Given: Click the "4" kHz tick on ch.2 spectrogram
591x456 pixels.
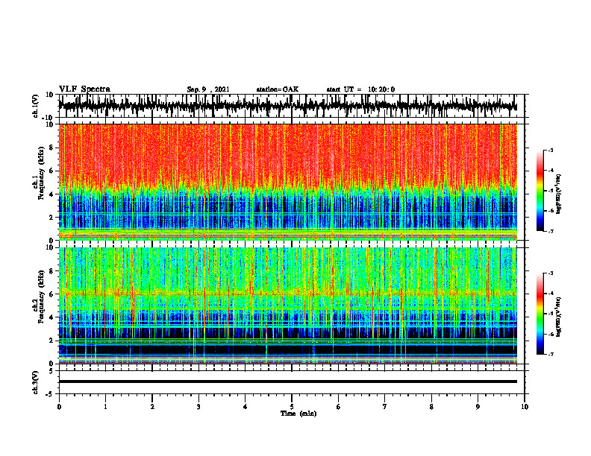Looking at the screenshot, I should pos(51,317).
